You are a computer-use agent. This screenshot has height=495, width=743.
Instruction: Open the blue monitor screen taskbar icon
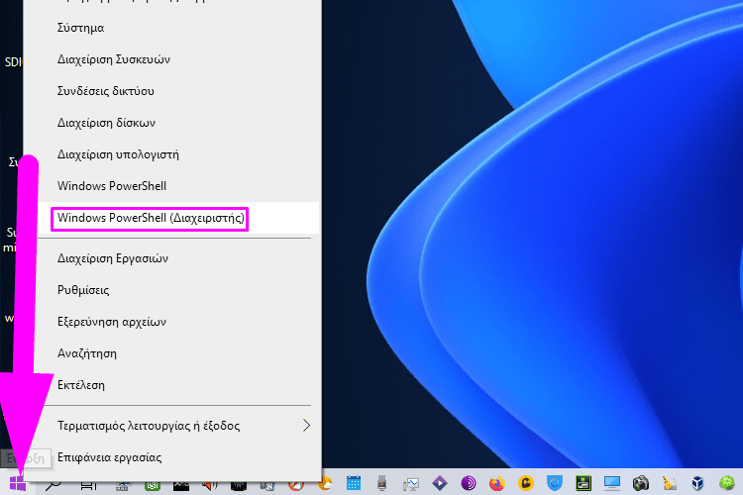(x=612, y=483)
